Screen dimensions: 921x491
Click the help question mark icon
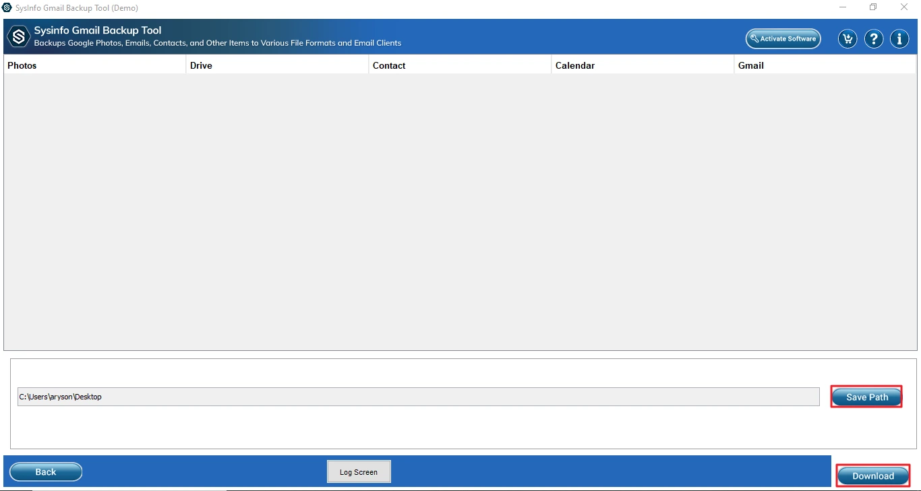coord(873,38)
